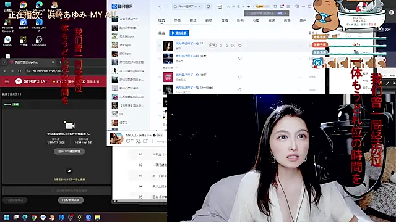Clear the Kugou search box text
Screen dimensions: 396x222
tap(199, 7)
